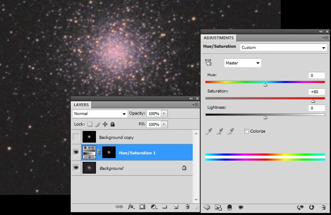
Task: Delete layer using Layers panel trash icon
Action: pos(187,207)
